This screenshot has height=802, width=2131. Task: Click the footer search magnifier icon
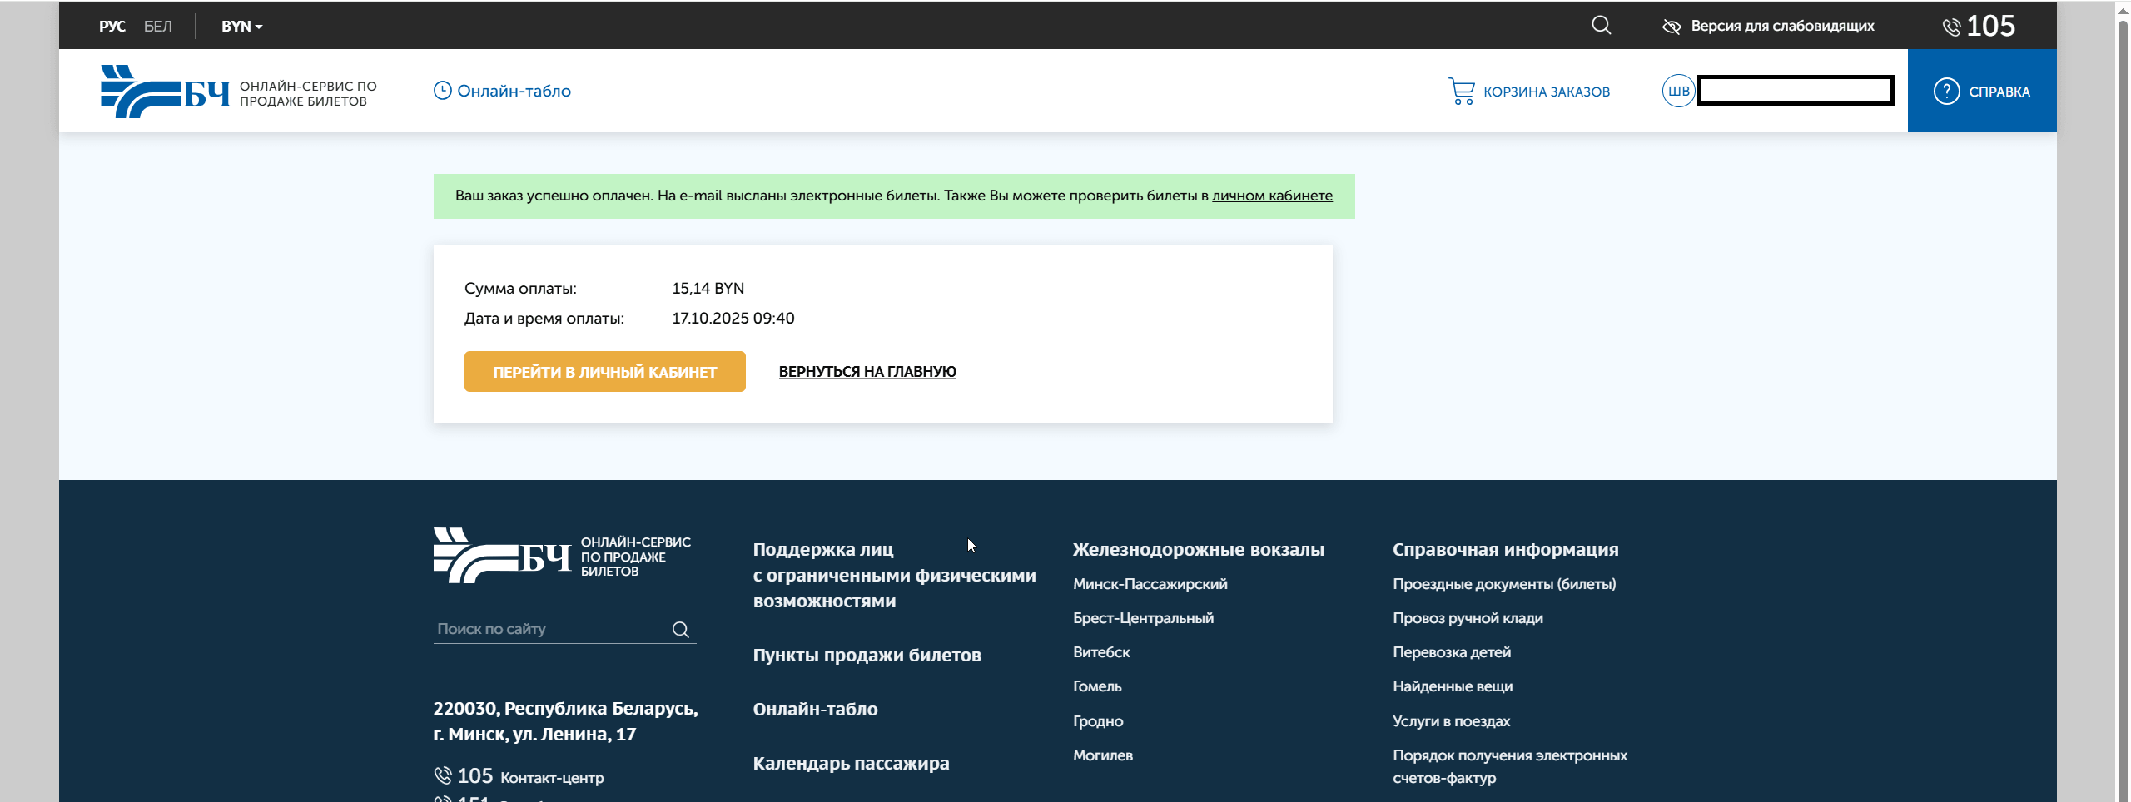click(x=681, y=630)
